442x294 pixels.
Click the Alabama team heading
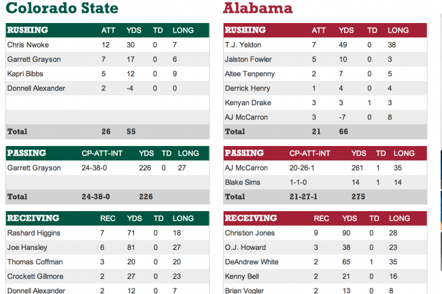coord(258,8)
